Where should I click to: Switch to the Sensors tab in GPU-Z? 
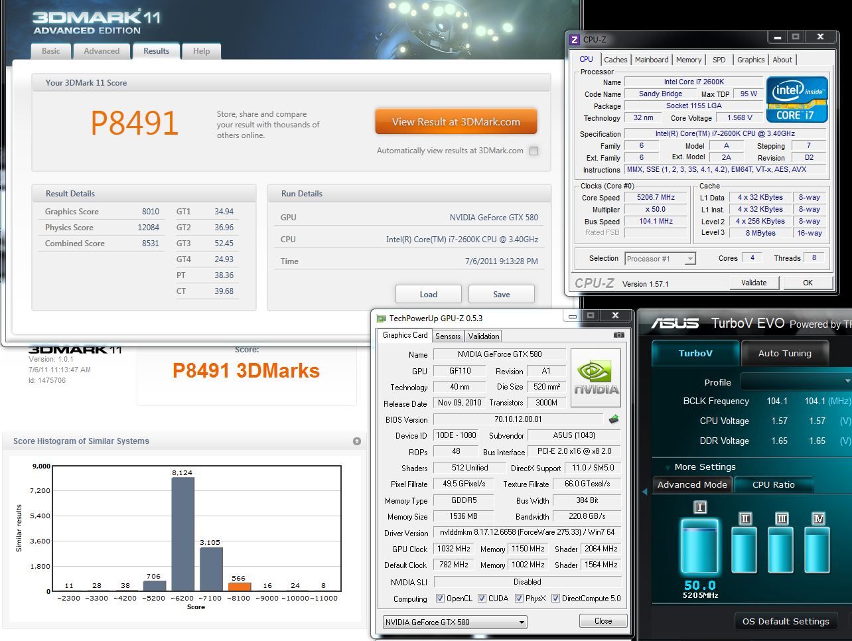(x=448, y=336)
